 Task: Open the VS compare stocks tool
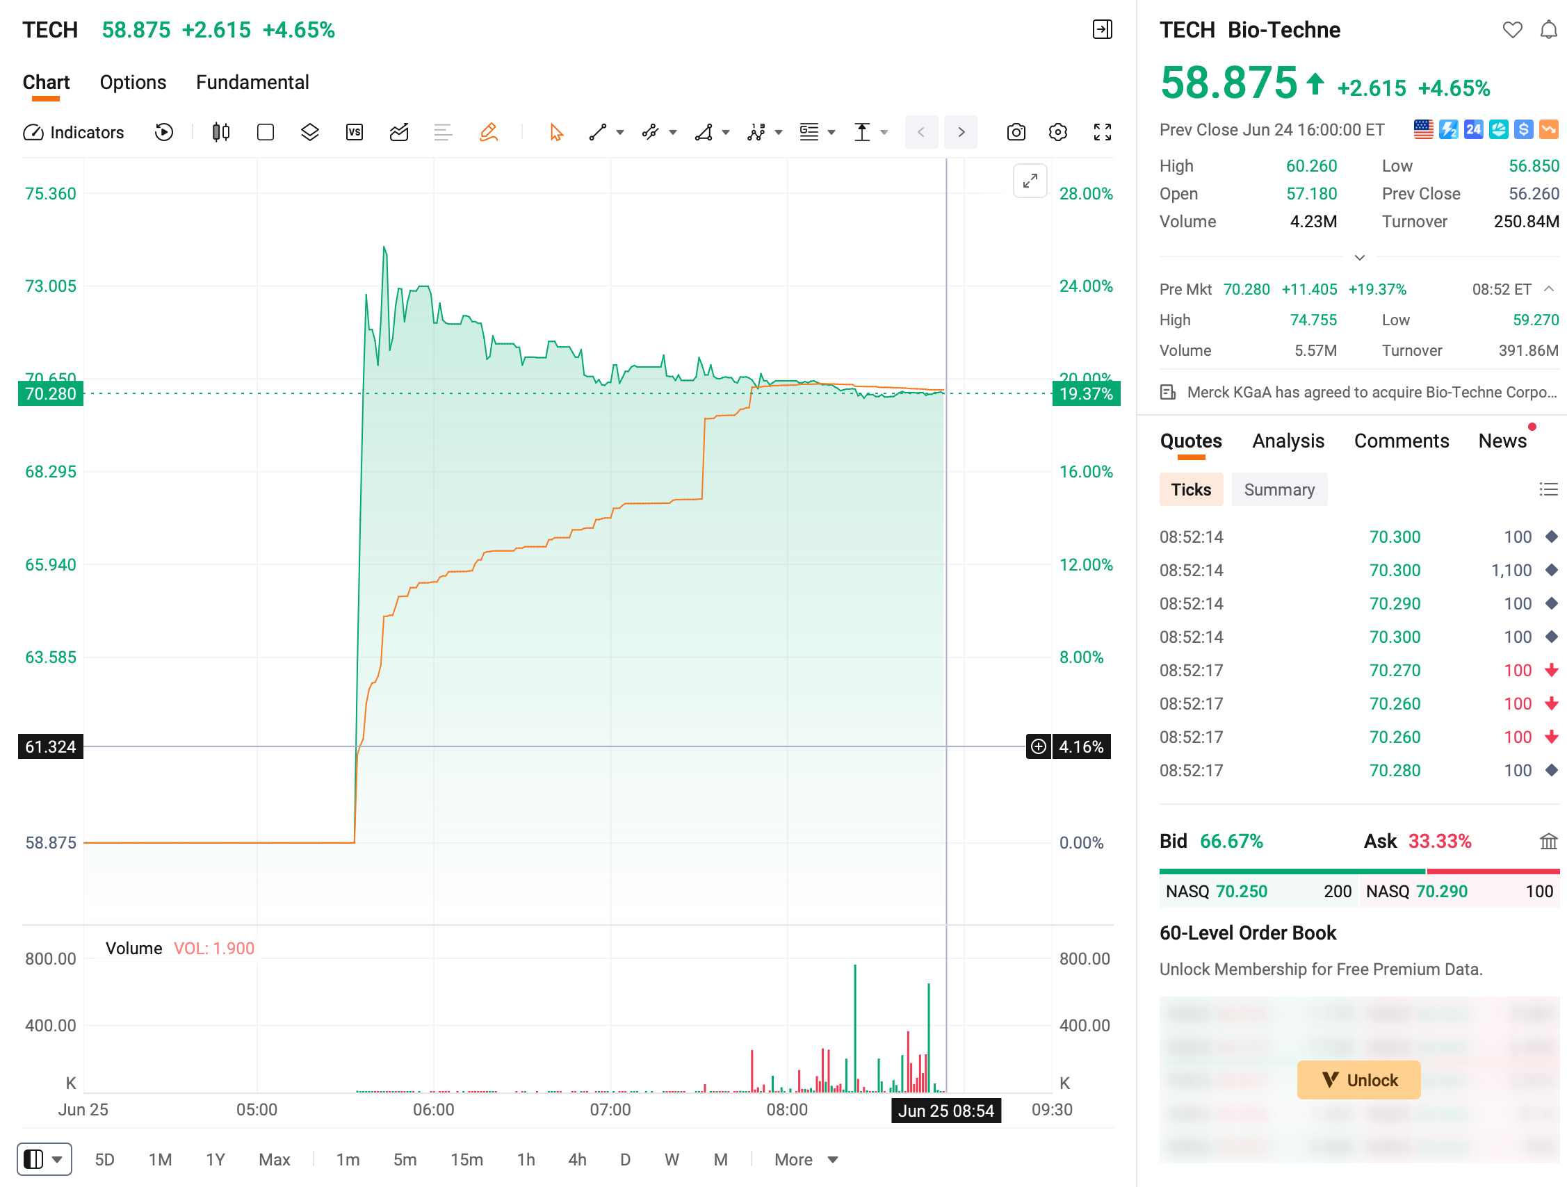[354, 133]
